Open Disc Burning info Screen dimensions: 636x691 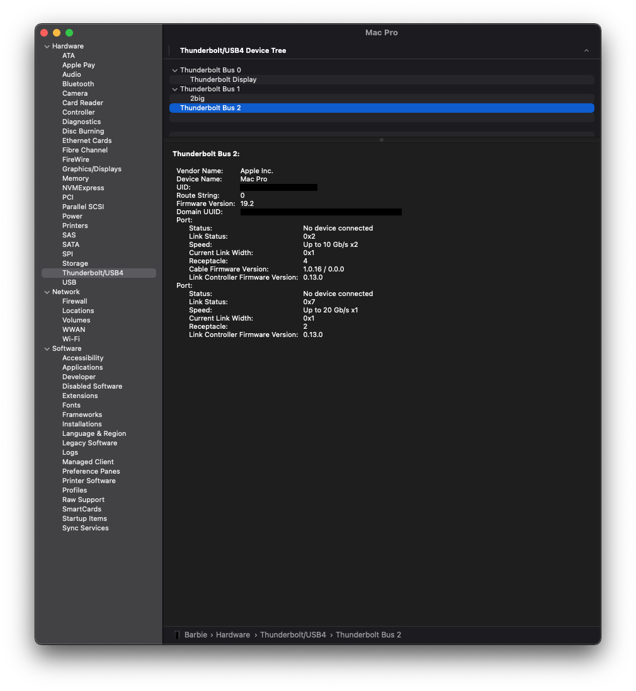pos(82,131)
